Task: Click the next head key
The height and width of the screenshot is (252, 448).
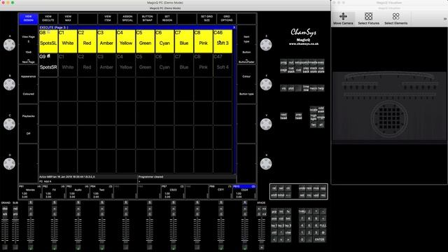Action: [x=283, y=116]
